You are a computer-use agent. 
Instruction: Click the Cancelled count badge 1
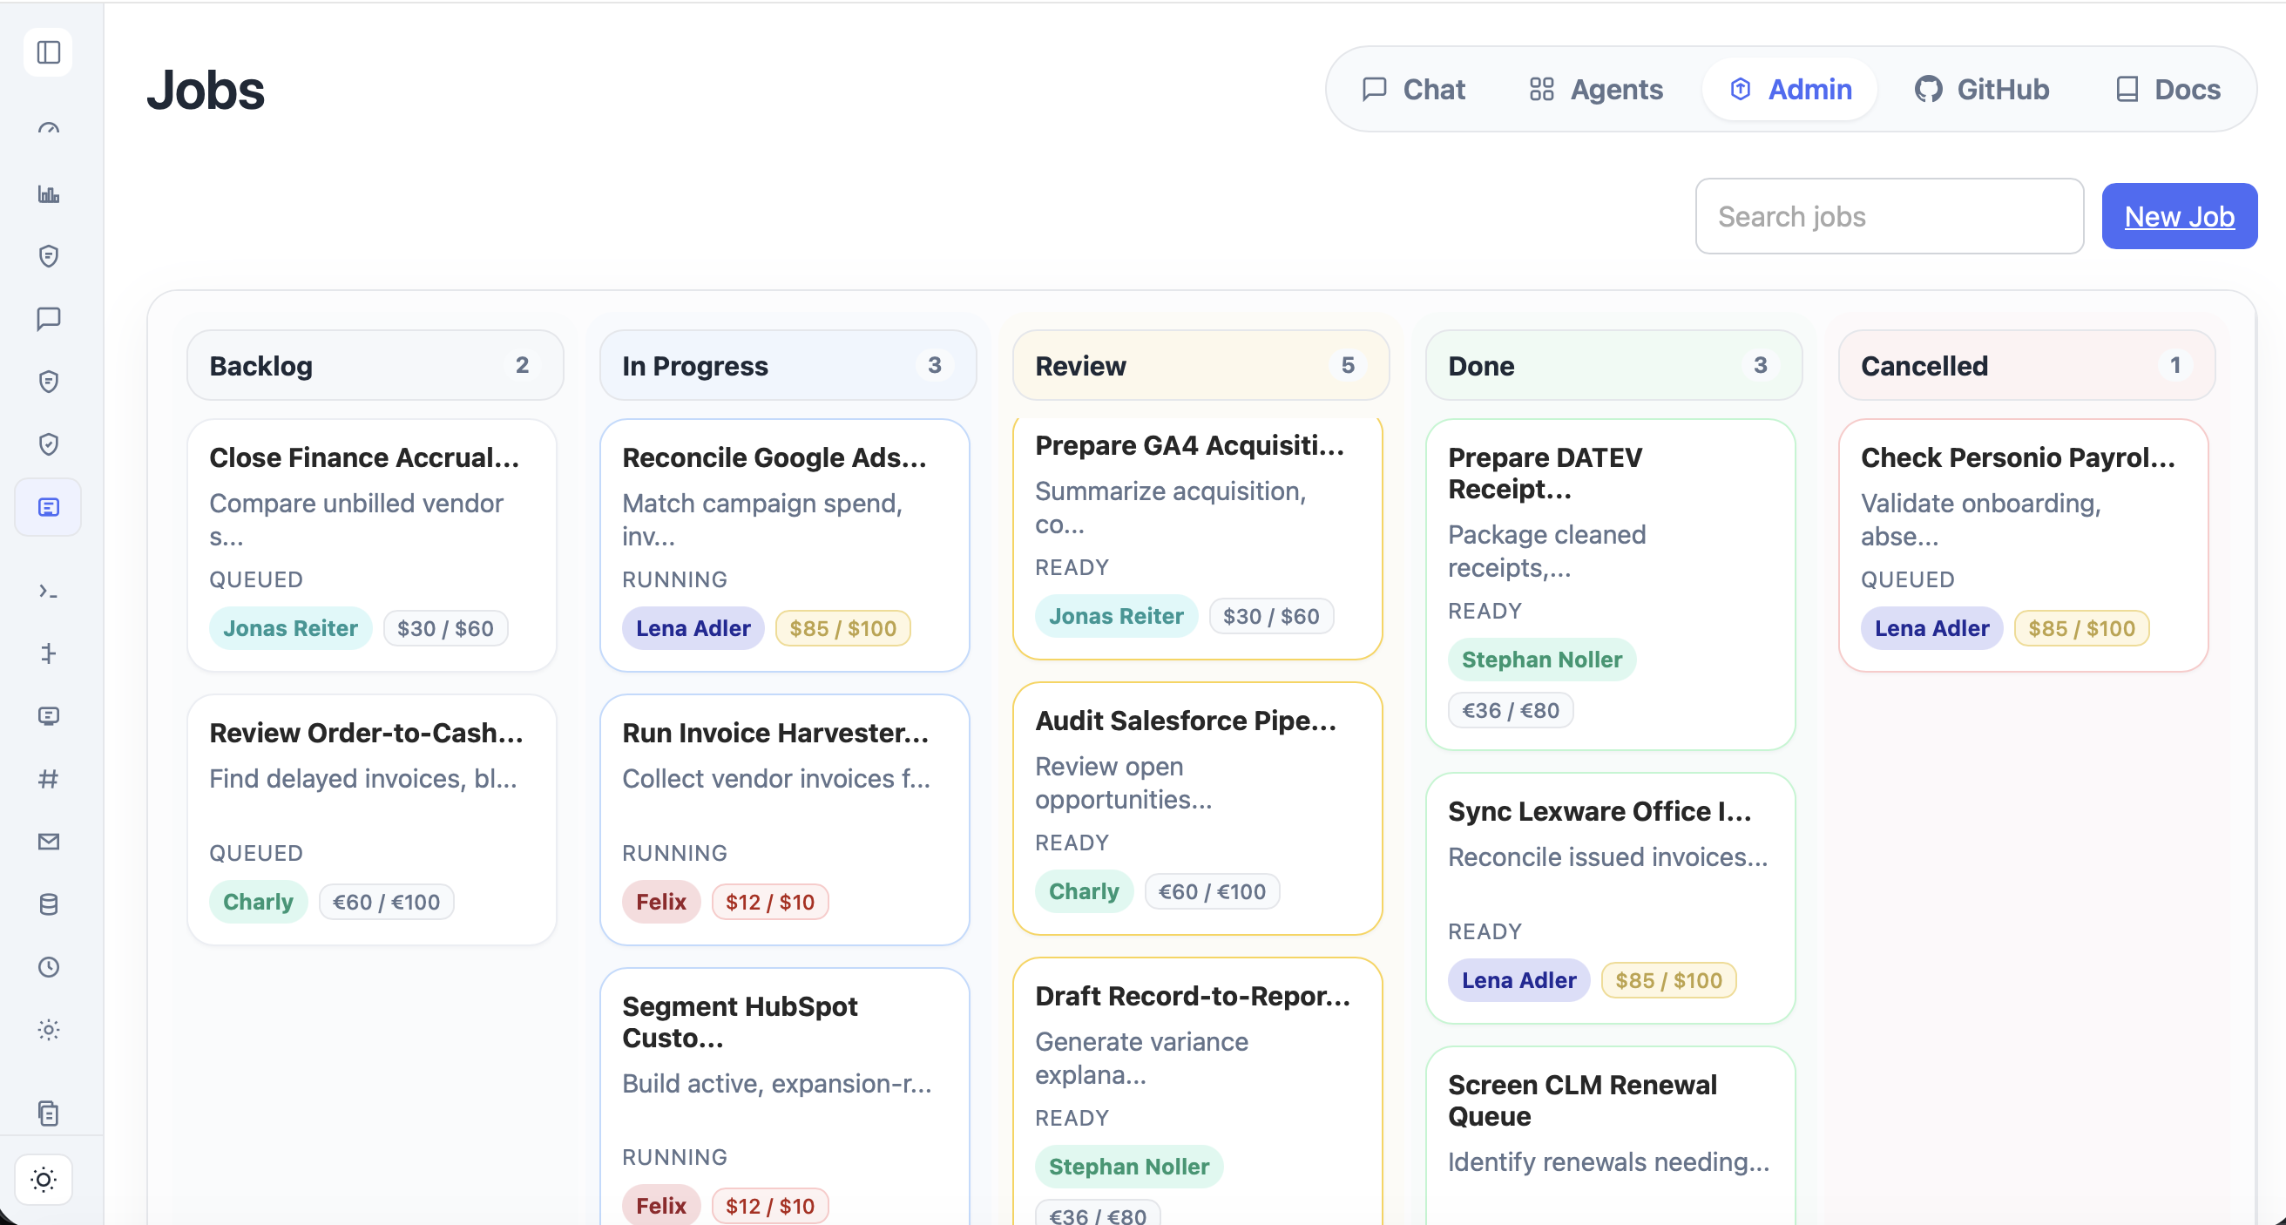click(2174, 365)
